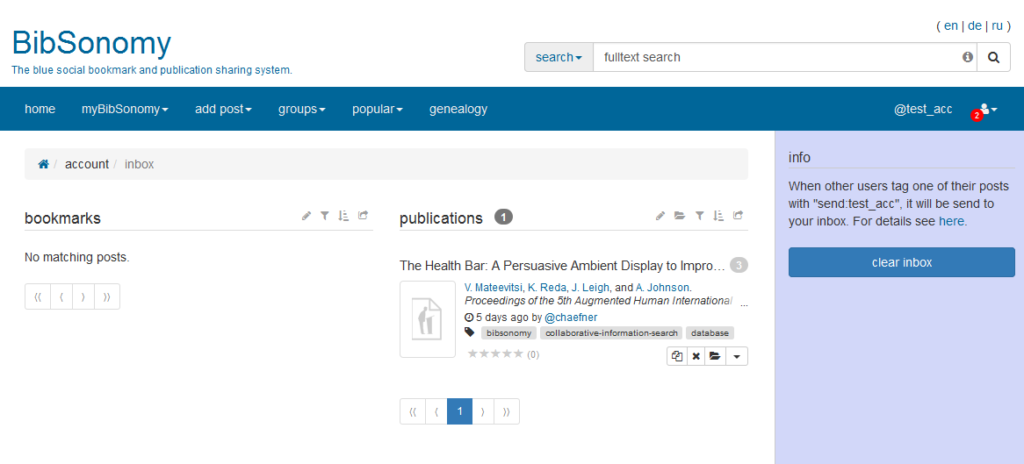Viewport: 1024px width, 464px height.
Task: Click the publications count badge 1
Action: tap(503, 217)
